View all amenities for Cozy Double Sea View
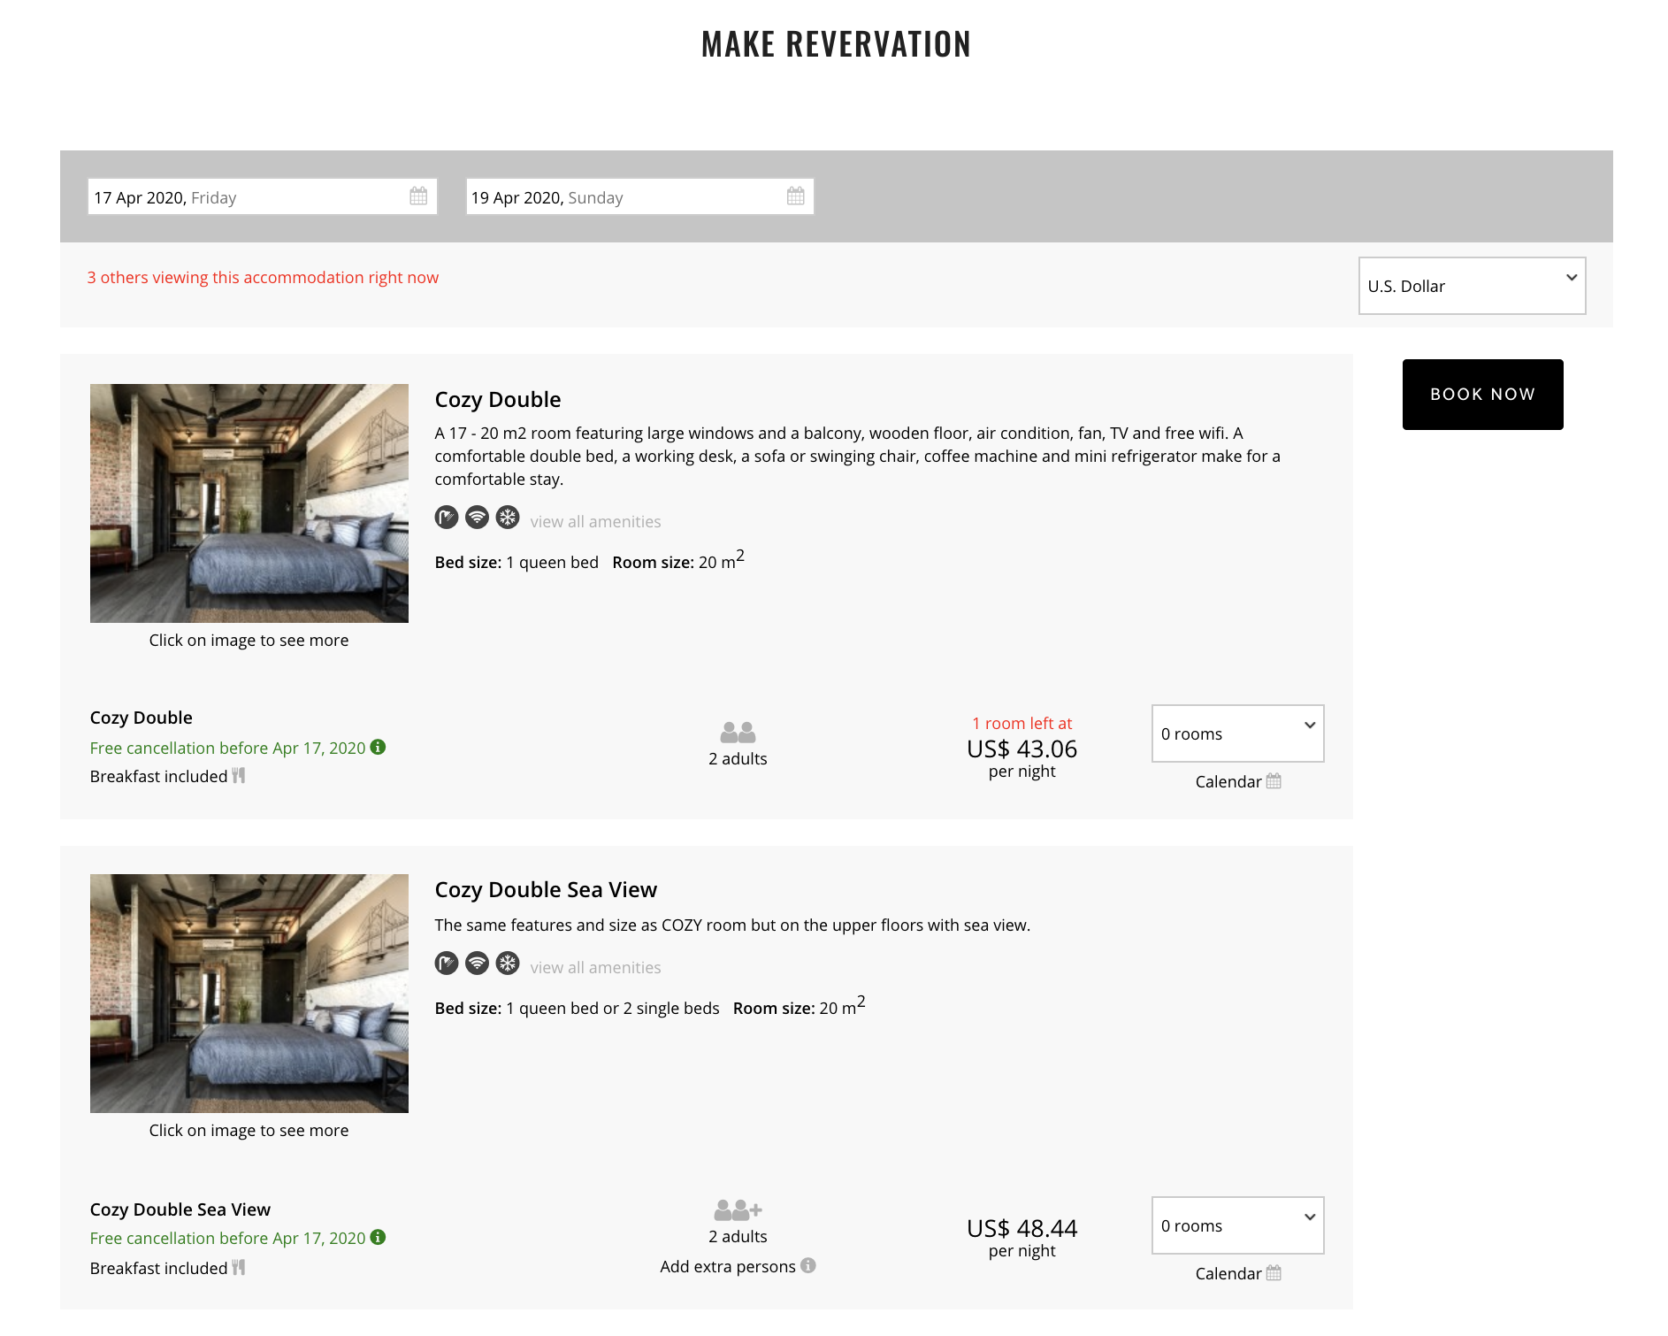The image size is (1668, 1336). [x=595, y=968]
